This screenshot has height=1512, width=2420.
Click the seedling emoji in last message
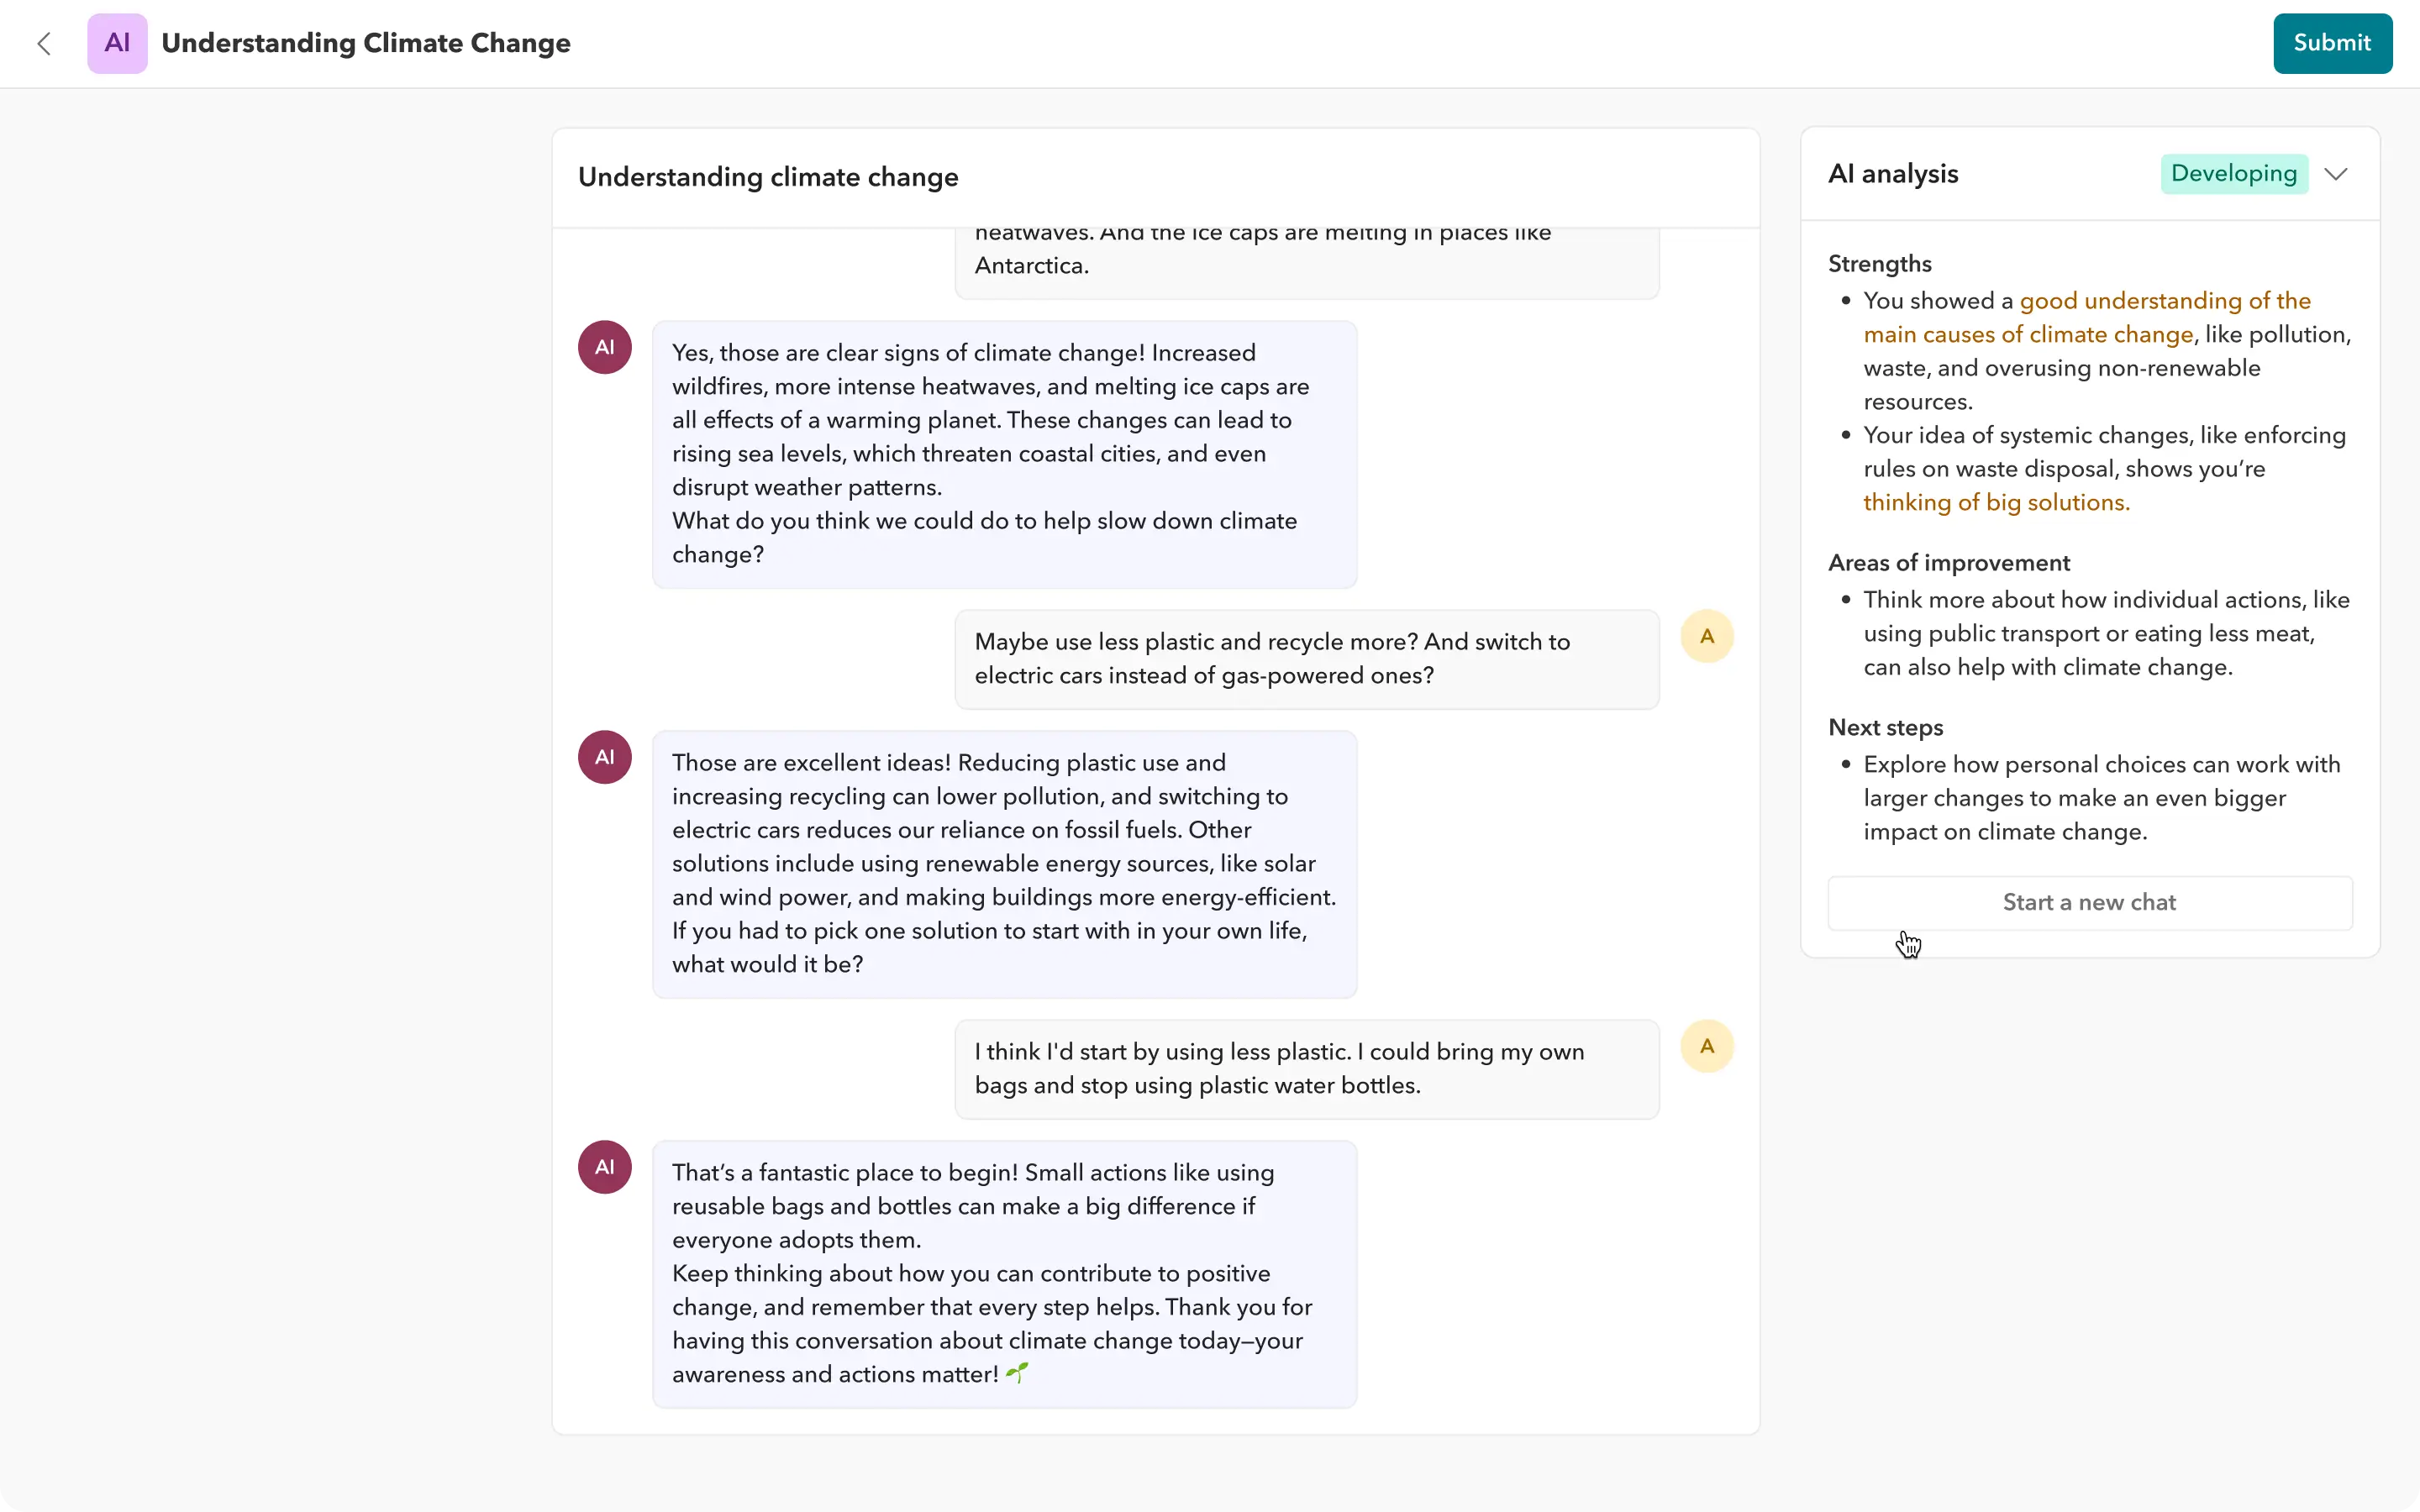[x=1017, y=1373]
